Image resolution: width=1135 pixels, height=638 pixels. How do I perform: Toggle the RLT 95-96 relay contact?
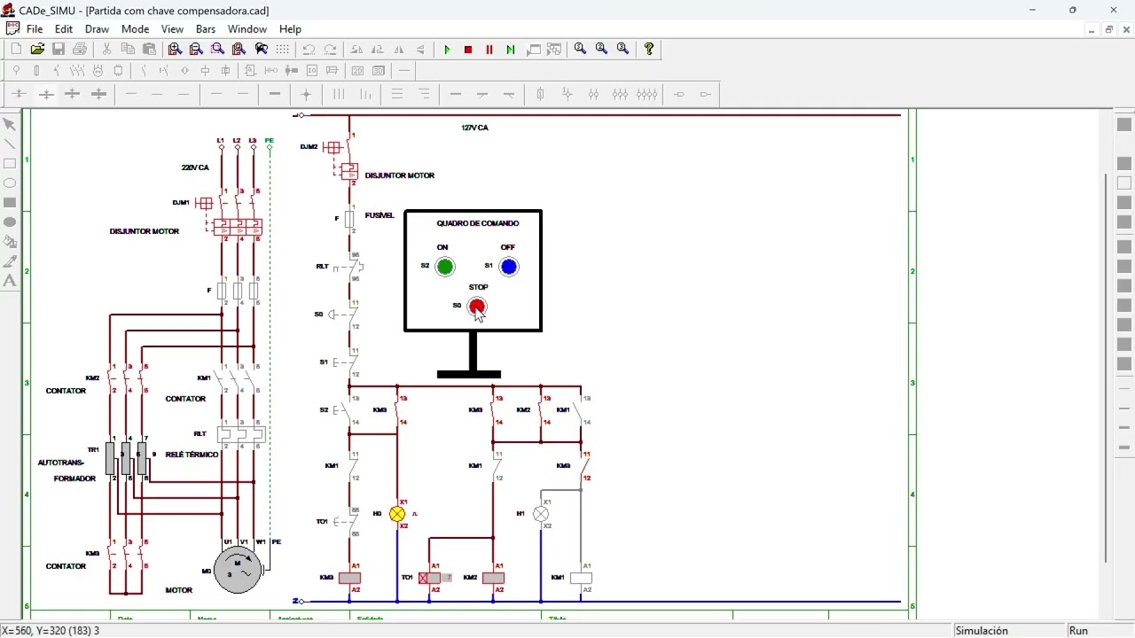tap(349, 267)
